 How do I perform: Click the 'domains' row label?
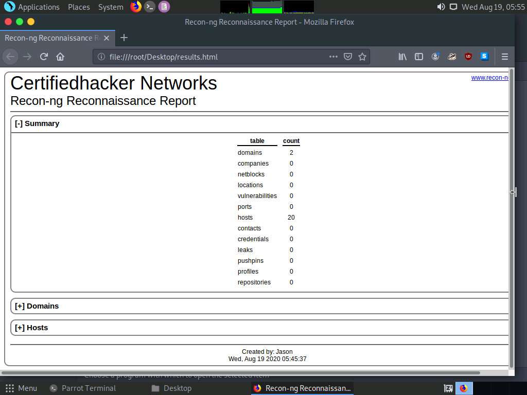[x=250, y=153]
